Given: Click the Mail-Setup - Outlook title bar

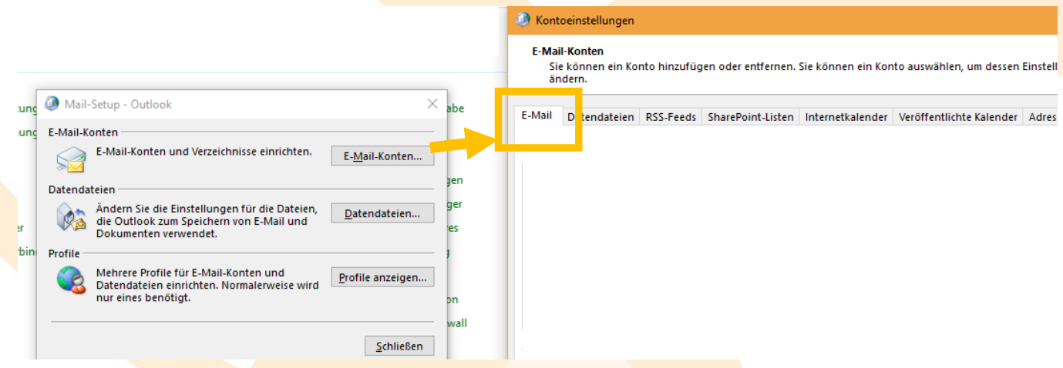Looking at the screenshot, I should click(231, 103).
